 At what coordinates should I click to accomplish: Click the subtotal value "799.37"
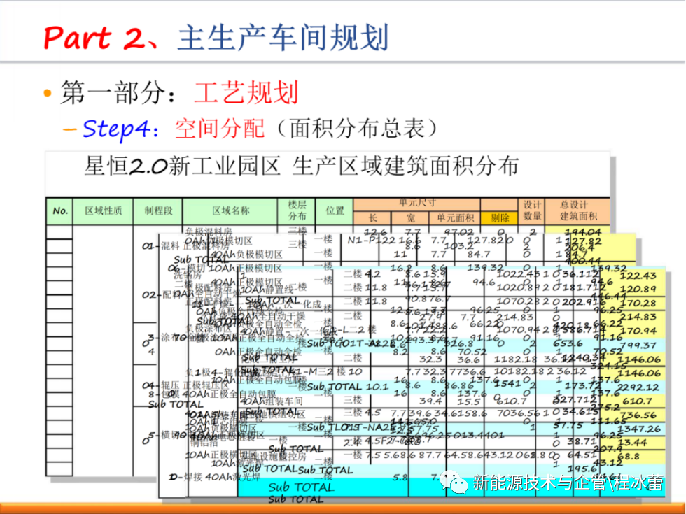638,345
